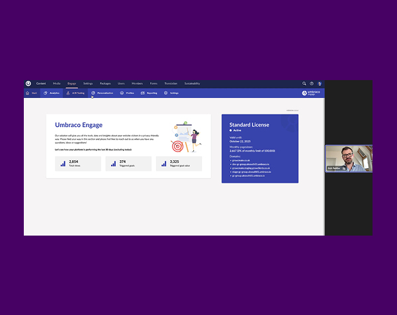The width and height of the screenshot is (397, 315).
Task: Open Engage Settings tab with gear
Action: coord(171,93)
